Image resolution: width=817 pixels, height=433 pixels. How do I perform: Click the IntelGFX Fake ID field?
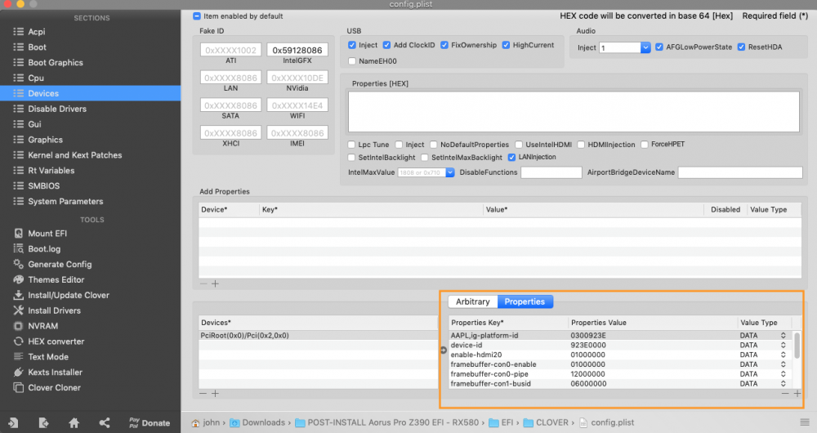297,50
